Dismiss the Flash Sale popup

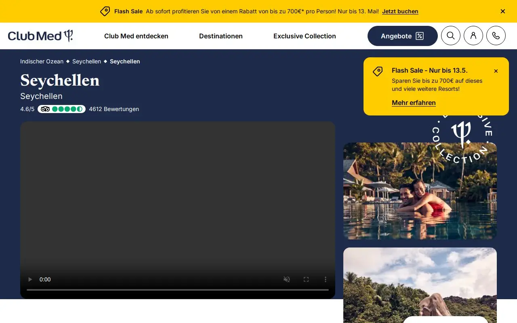[496, 71]
